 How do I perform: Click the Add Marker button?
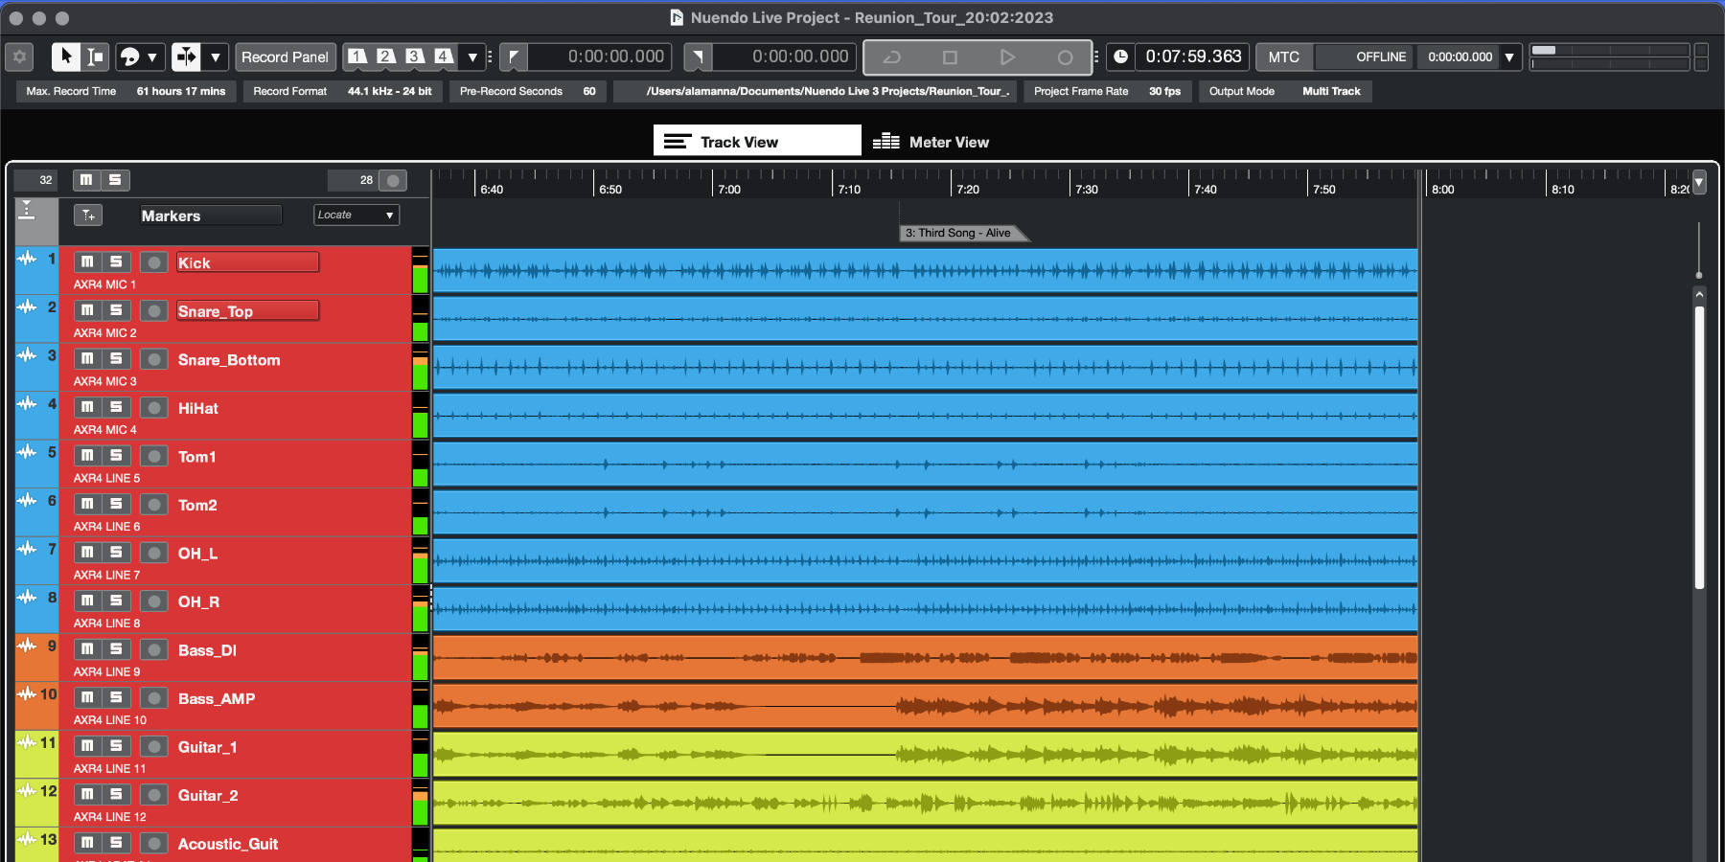tap(88, 215)
